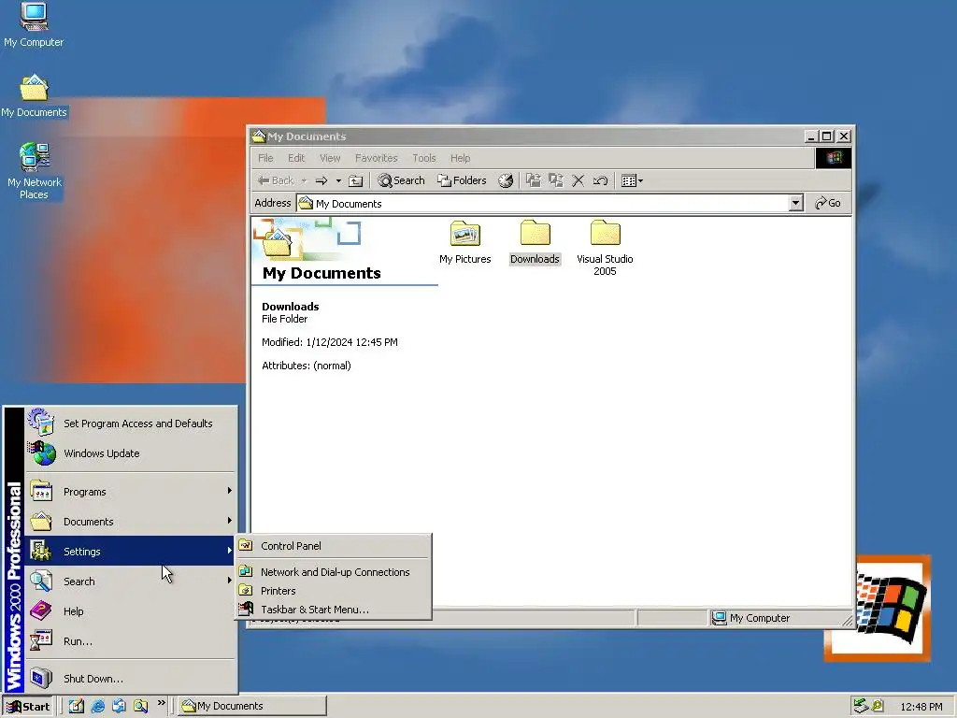This screenshot has height=718, width=957.
Task: Click the Go button next to Address
Action: [x=828, y=203]
